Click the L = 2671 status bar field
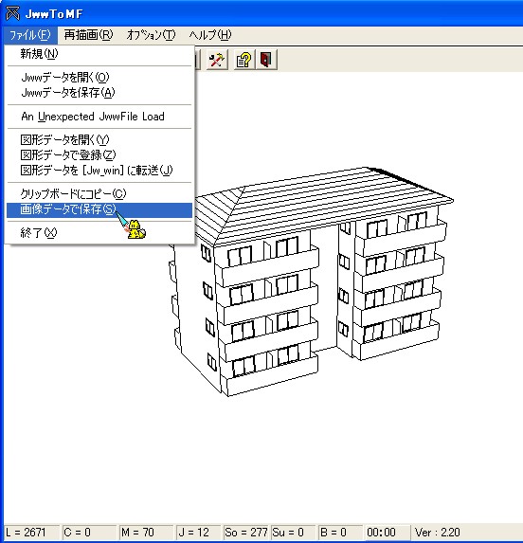 (x=32, y=532)
